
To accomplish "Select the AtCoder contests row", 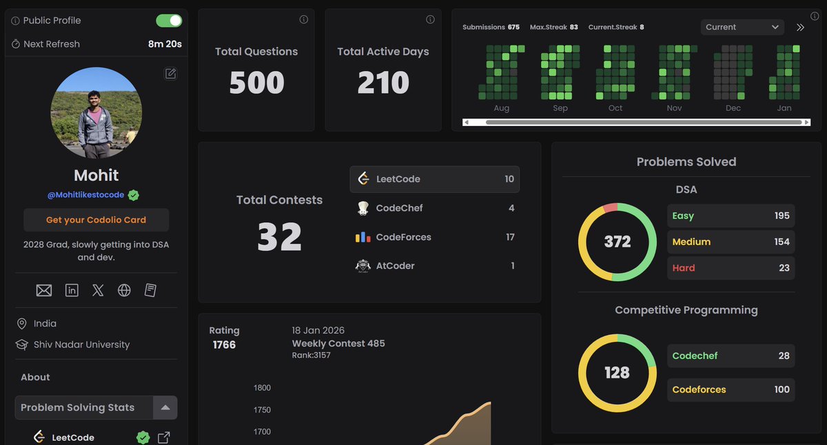I will [435, 265].
